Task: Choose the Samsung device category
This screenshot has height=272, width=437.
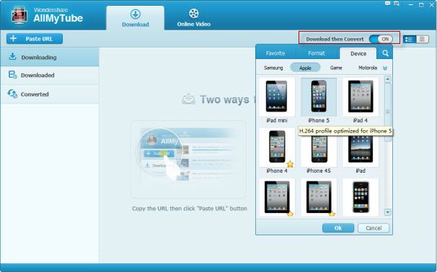Action: click(x=273, y=68)
